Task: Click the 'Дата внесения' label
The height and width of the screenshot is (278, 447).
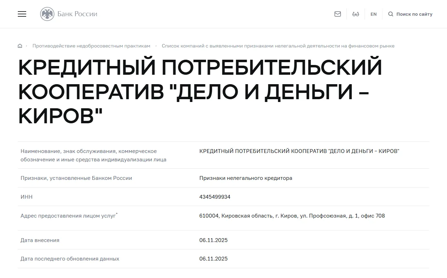Action: (x=40, y=240)
